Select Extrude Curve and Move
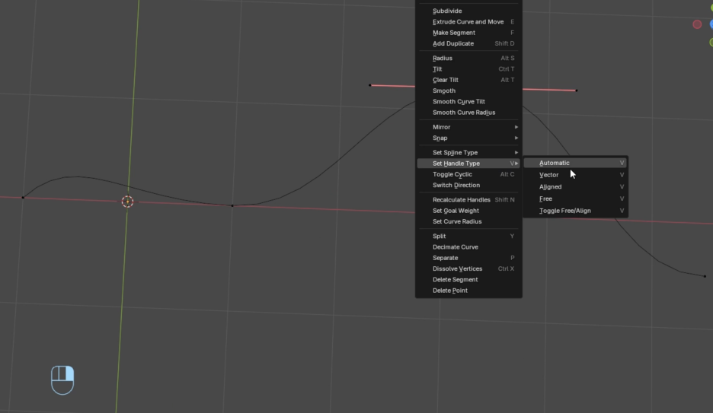 (468, 22)
